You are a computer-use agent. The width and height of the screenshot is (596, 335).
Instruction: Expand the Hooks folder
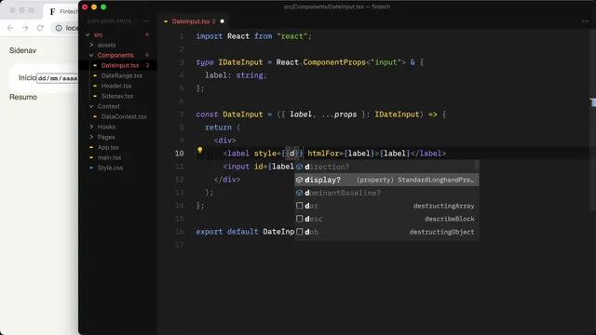(x=91, y=127)
